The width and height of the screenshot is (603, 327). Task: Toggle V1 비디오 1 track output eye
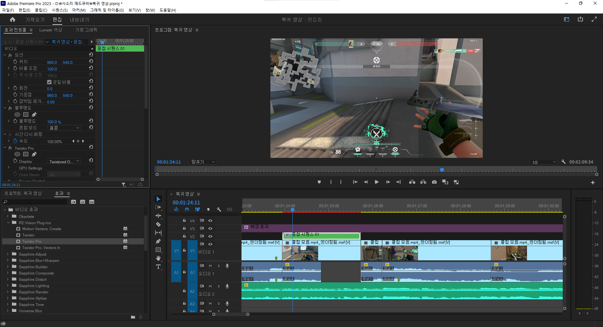[210, 244]
